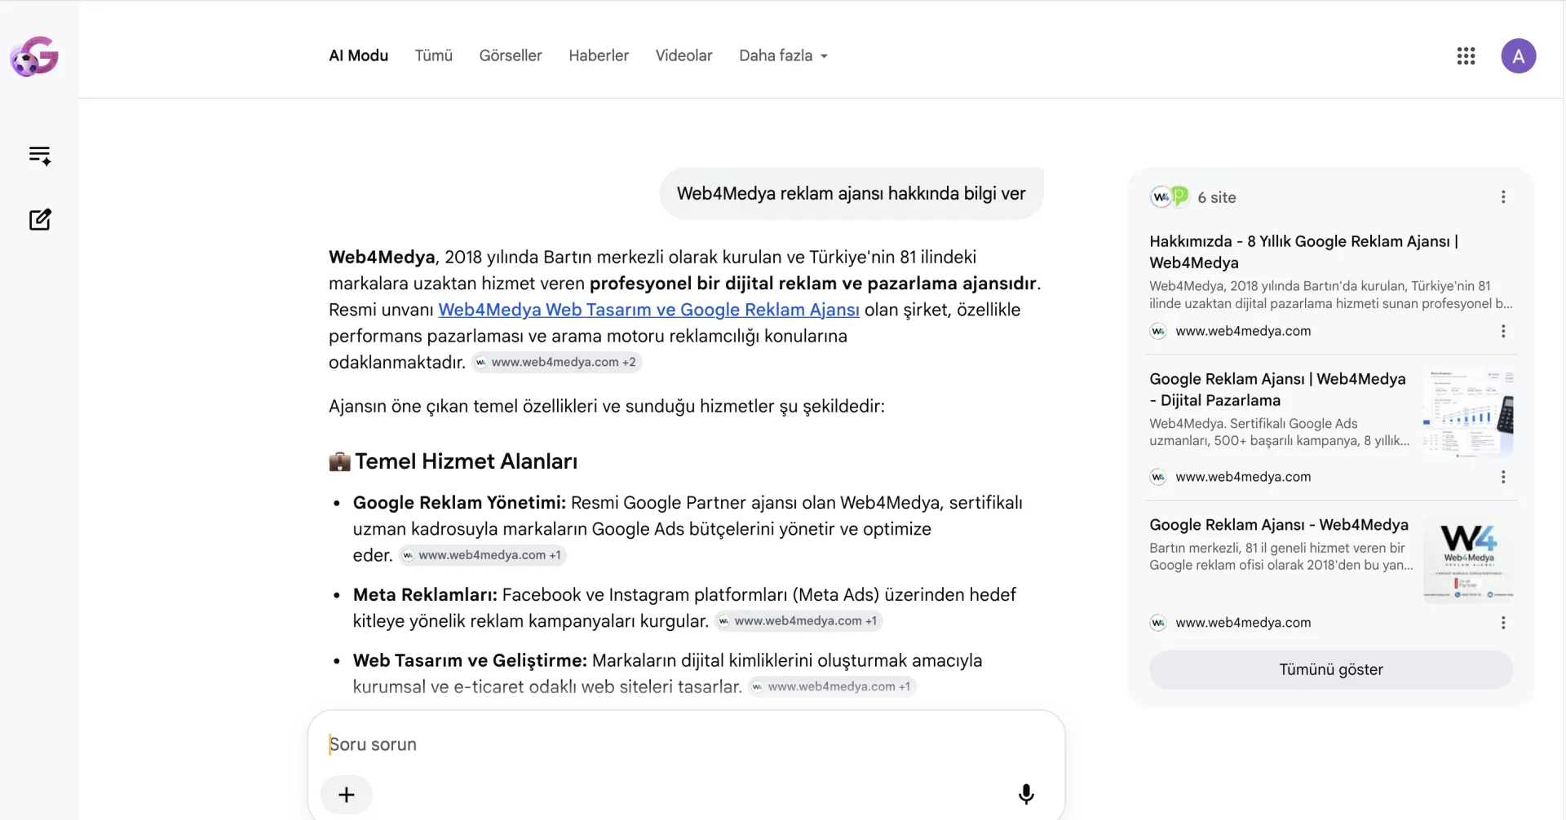Click the Tümünü göster button
Image resolution: width=1566 pixels, height=820 pixels.
(1330, 669)
